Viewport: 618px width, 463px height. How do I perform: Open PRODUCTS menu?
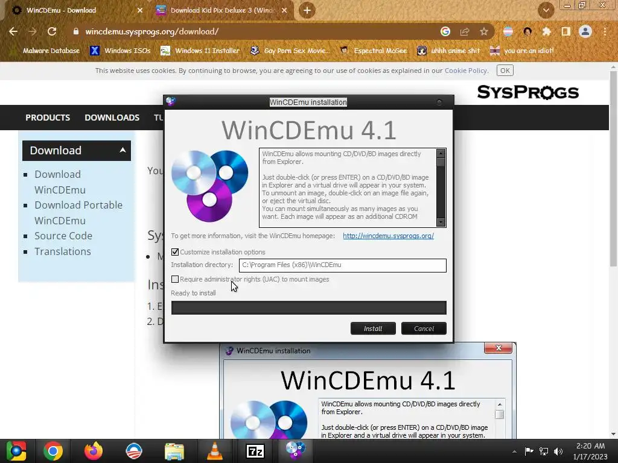click(48, 118)
